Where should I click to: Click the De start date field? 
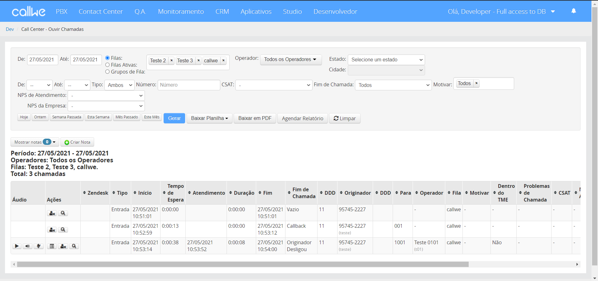[43, 60]
